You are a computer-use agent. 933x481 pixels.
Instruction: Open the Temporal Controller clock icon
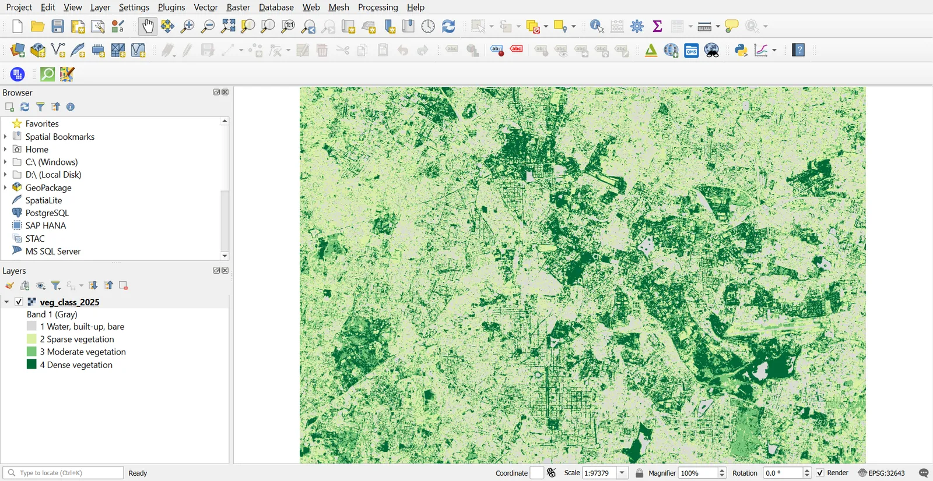coord(428,26)
